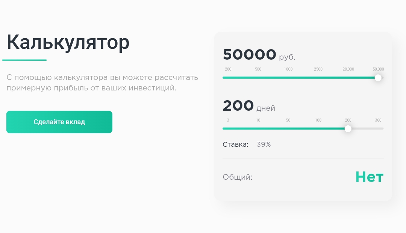Pick the 360 days tick label
Viewport: 406px width, 233px height.
378,120
